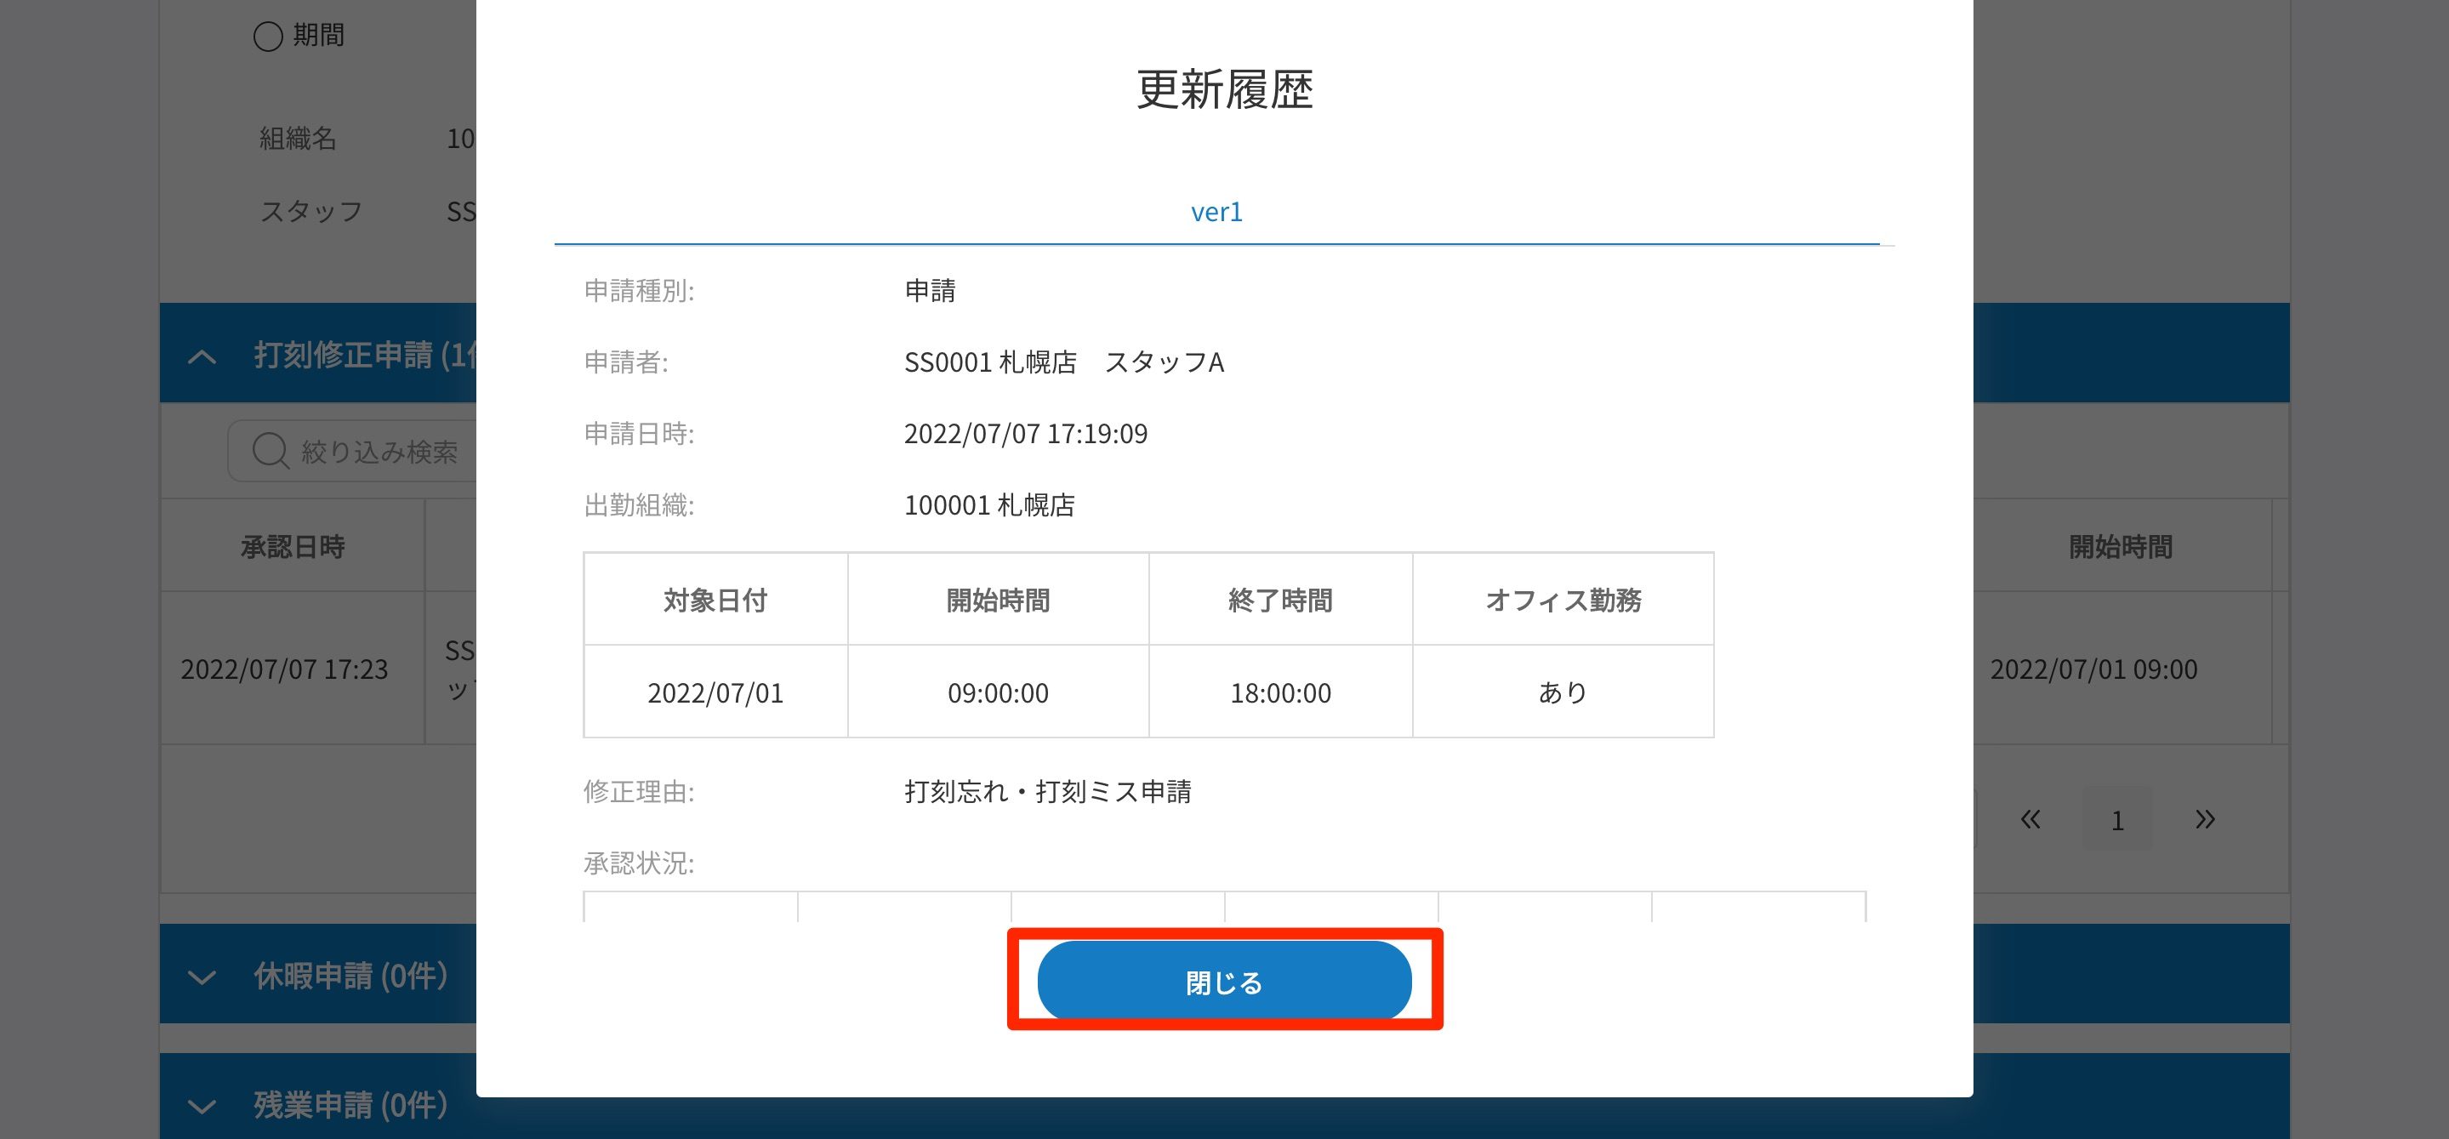The width and height of the screenshot is (2449, 1139).
Task: Click the 承認日時 column header
Action: 292,547
